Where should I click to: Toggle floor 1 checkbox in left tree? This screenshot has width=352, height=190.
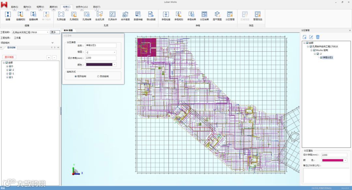[10, 77]
